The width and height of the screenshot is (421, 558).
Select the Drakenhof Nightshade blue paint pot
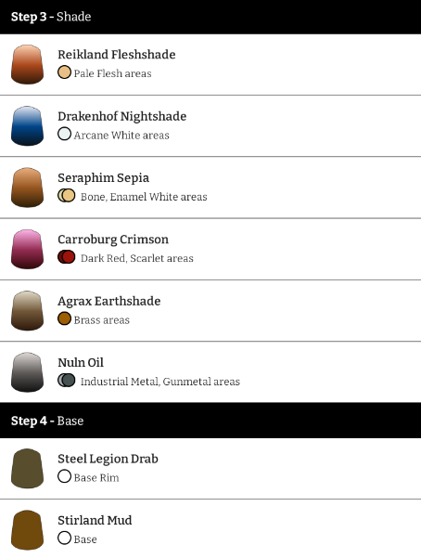point(28,126)
